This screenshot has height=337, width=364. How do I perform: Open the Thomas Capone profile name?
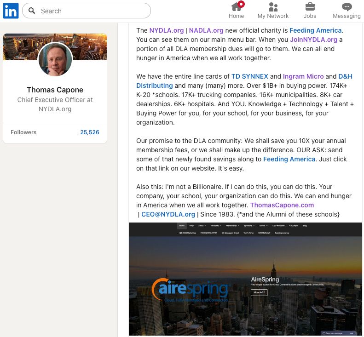[55, 90]
